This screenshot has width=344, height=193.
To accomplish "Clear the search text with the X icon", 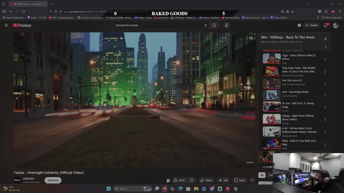I will click(x=206, y=25).
